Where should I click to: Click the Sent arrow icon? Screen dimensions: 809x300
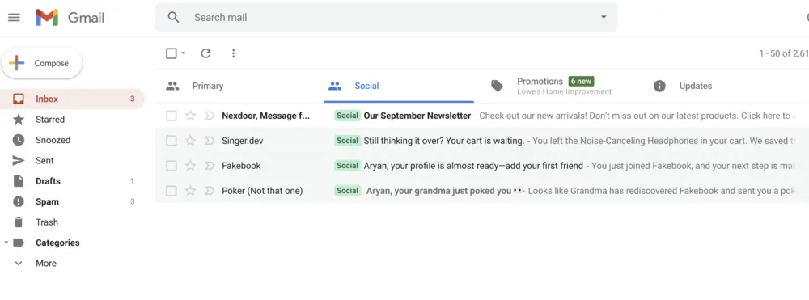(19, 161)
